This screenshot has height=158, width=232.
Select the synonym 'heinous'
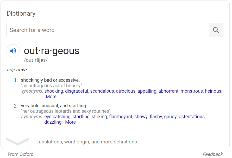click(213, 91)
